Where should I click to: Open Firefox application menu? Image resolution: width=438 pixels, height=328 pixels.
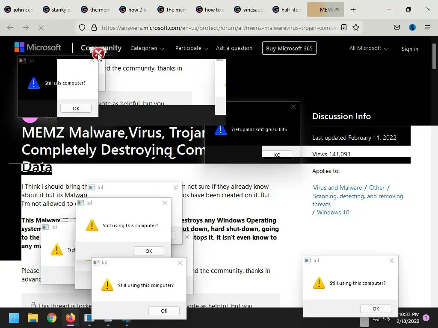click(x=428, y=27)
